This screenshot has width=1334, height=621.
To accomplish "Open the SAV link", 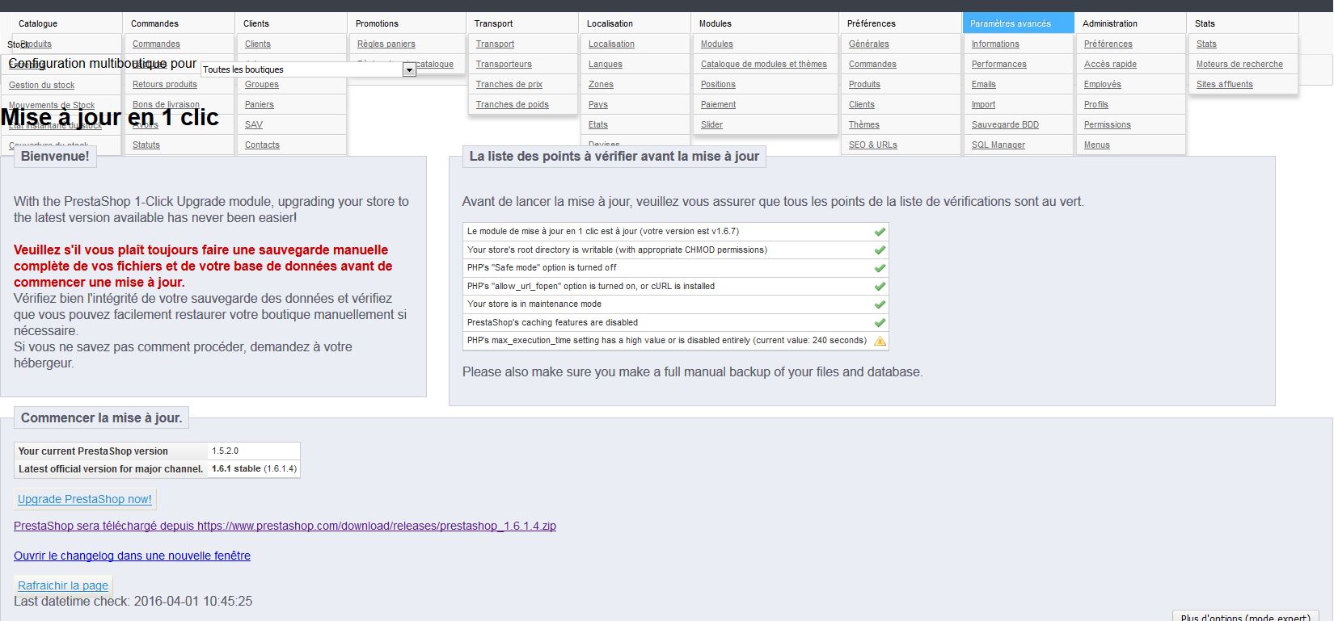I will tap(254, 124).
